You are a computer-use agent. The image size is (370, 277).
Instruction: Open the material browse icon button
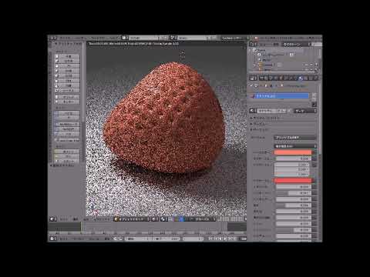coord(253,111)
